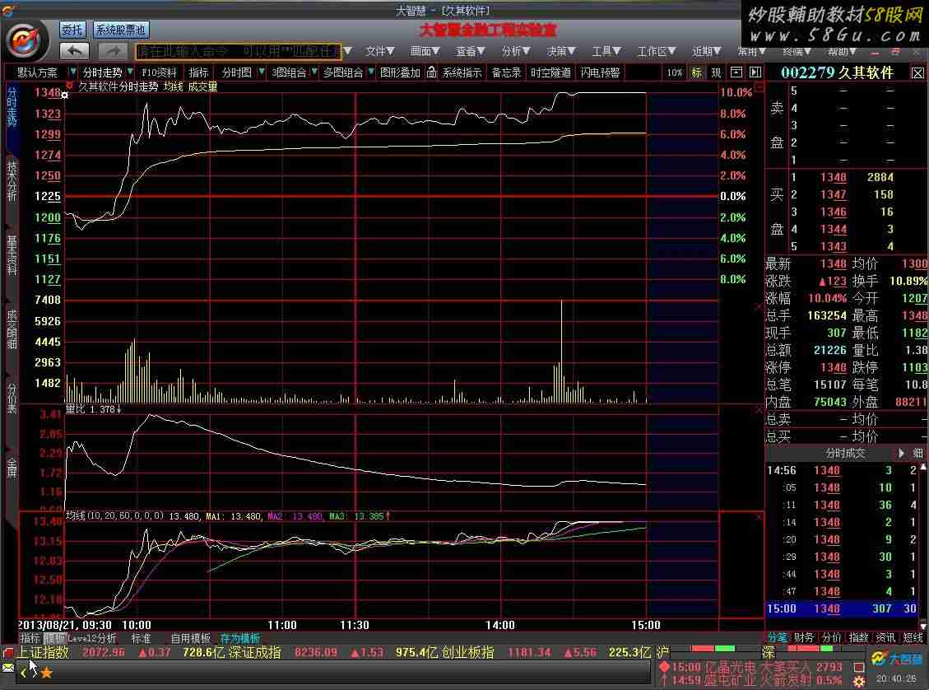
Task: Expand the 近期 dropdown menu
Action: tap(706, 52)
